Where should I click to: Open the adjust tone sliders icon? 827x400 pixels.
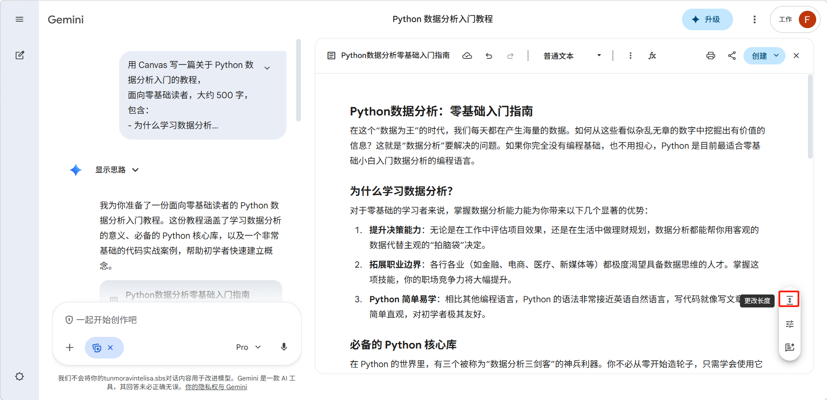click(789, 324)
